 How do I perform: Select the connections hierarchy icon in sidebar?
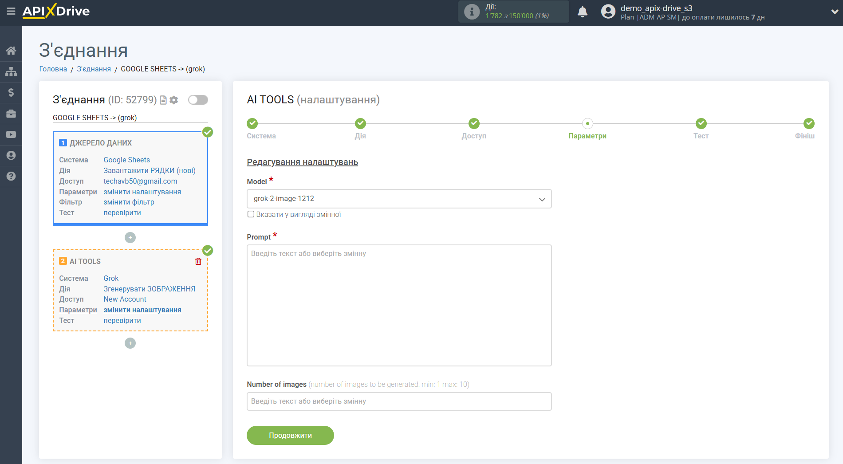click(x=11, y=71)
